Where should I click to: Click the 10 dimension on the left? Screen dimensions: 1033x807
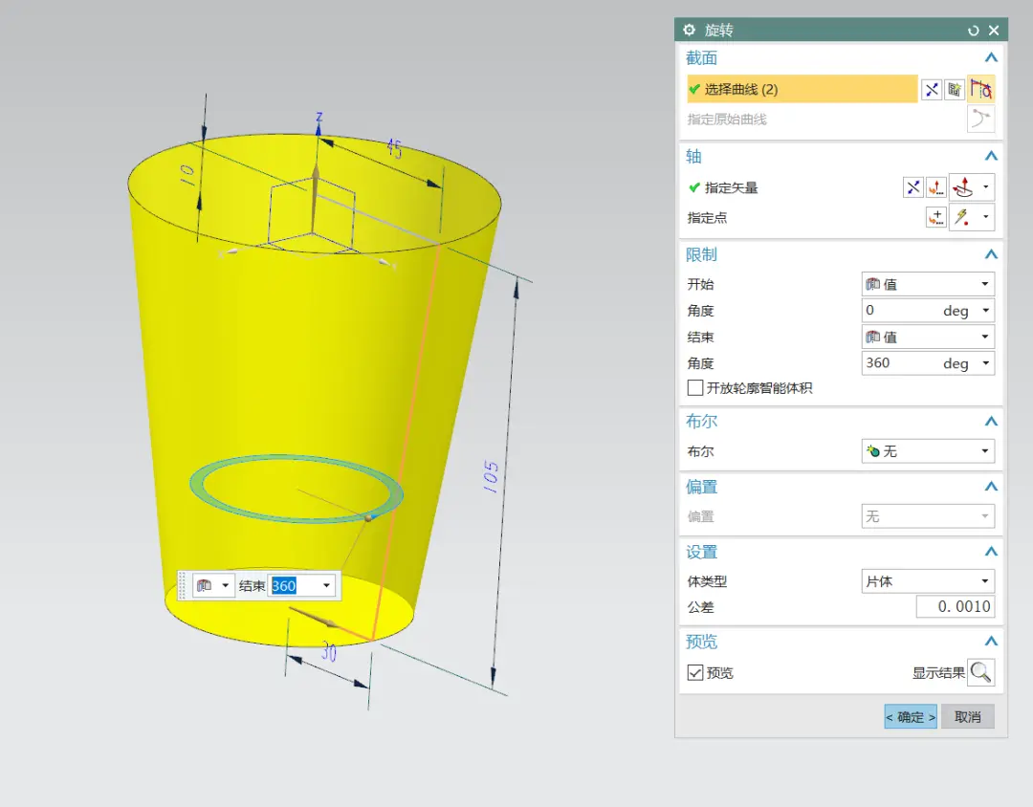187,173
